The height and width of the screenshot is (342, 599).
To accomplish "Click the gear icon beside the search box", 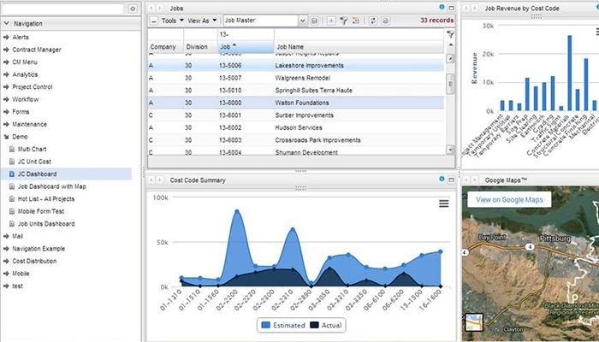I will (133, 9).
